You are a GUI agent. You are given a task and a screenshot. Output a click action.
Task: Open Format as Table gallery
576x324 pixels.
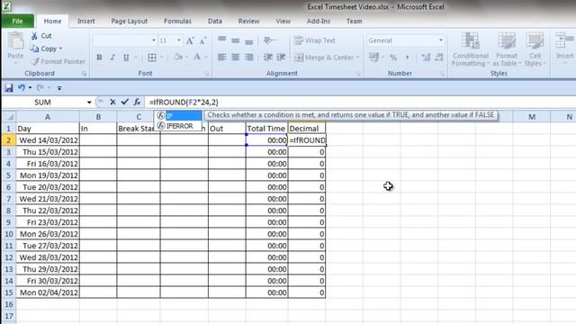pos(507,49)
